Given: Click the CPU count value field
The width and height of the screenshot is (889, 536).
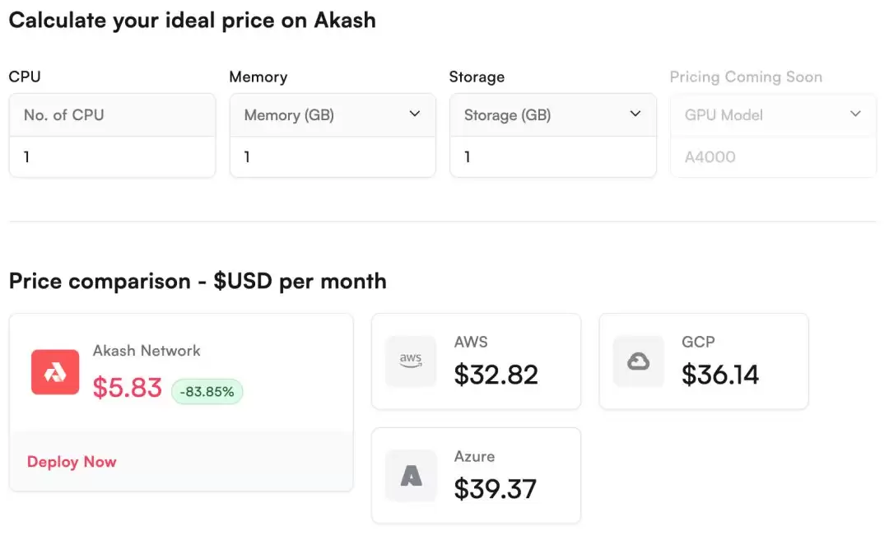Looking at the screenshot, I should (x=112, y=156).
